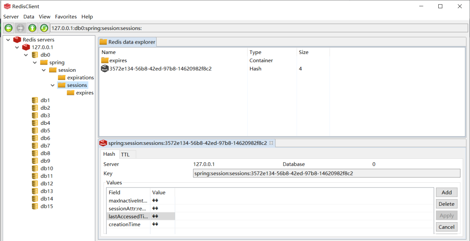The image size is (470, 241).
Task: Click the session folder icon in tree
Action: (x=53, y=70)
